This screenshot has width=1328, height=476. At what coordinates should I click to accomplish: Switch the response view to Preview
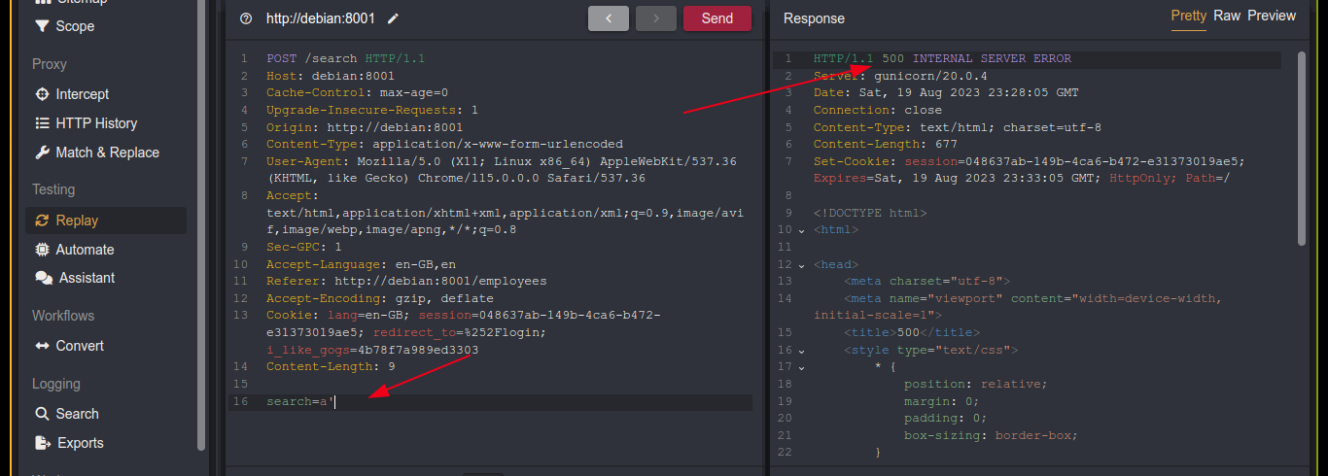[1272, 16]
